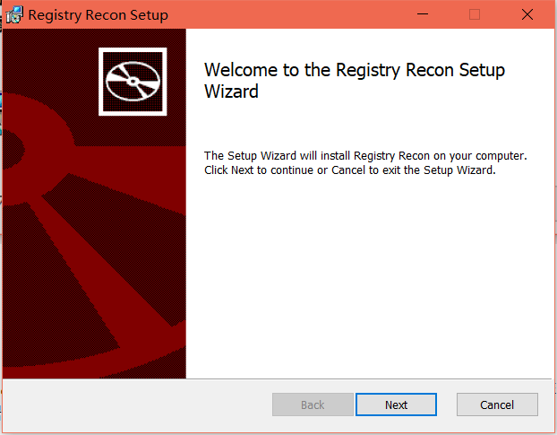The width and height of the screenshot is (557, 435).
Task: Click the disc logo in the banner
Action: 133,82
